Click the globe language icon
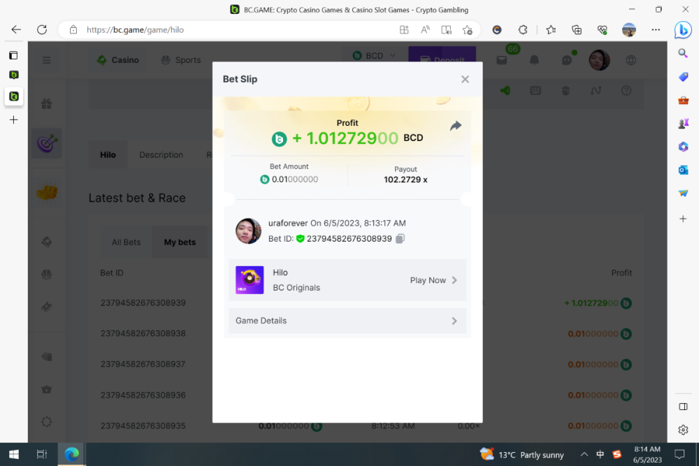This screenshot has height=466, width=699. pyautogui.click(x=630, y=60)
